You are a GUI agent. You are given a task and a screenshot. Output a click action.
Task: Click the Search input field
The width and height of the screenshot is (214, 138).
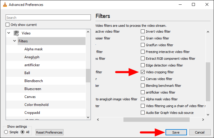(x=48, y=17)
